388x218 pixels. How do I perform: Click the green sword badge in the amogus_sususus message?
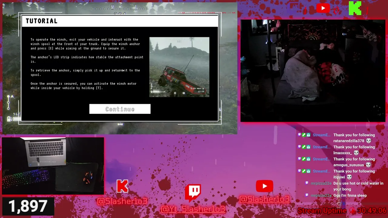[304, 159]
